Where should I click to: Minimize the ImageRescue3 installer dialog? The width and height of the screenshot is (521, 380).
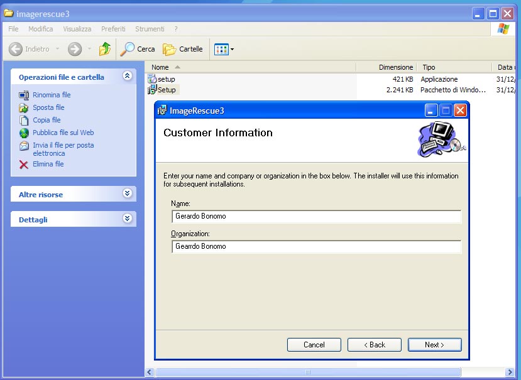point(431,111)
